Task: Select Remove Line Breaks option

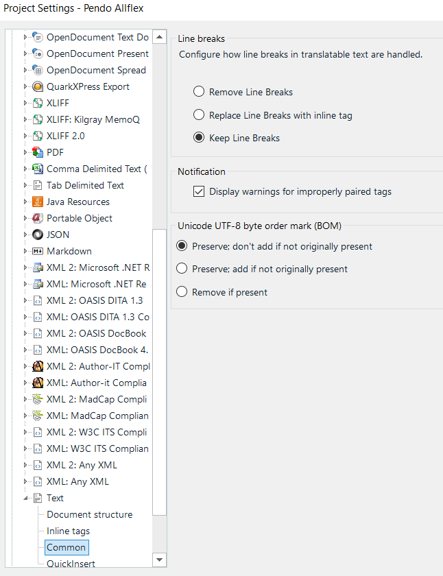Action: [199, 91]
